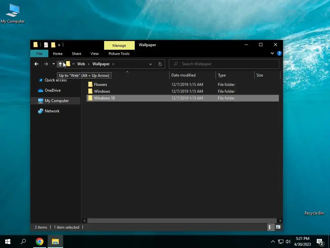Click the horizontal scrollbar thumb
This screenshot has height=248, width=330.
pos(182,221)
